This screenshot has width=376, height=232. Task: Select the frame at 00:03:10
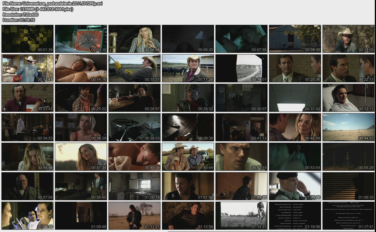click(81, 39)
